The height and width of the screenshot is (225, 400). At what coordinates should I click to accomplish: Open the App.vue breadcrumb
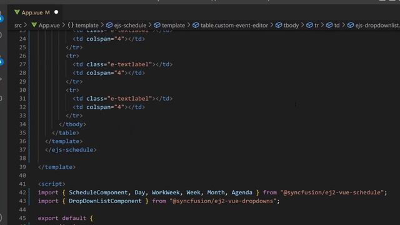tap(49, 25)
